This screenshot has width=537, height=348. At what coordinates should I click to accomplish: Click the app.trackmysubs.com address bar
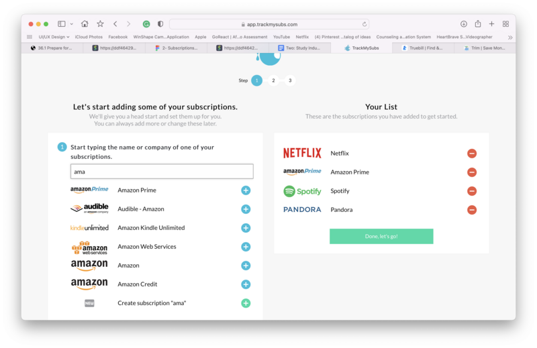pos(269,24)
